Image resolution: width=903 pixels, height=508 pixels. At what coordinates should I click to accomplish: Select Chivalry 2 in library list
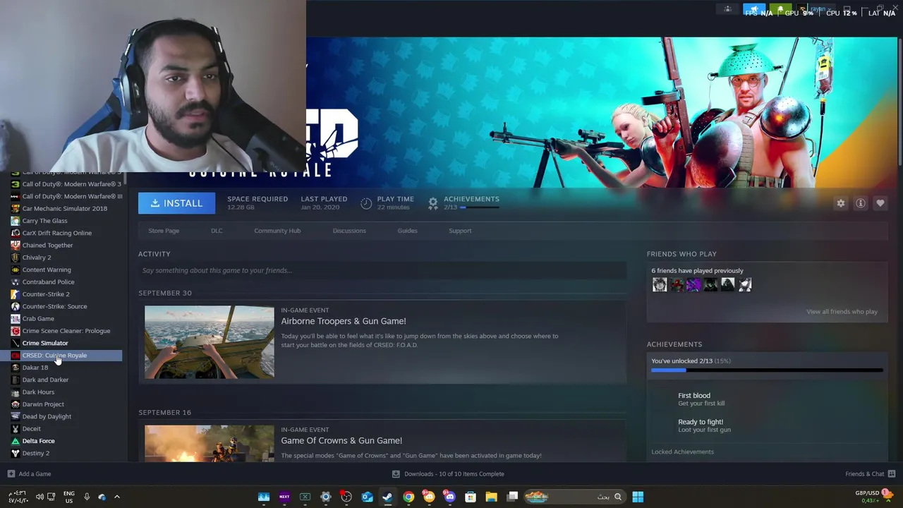pyautogui.click(x=37, y=258)
